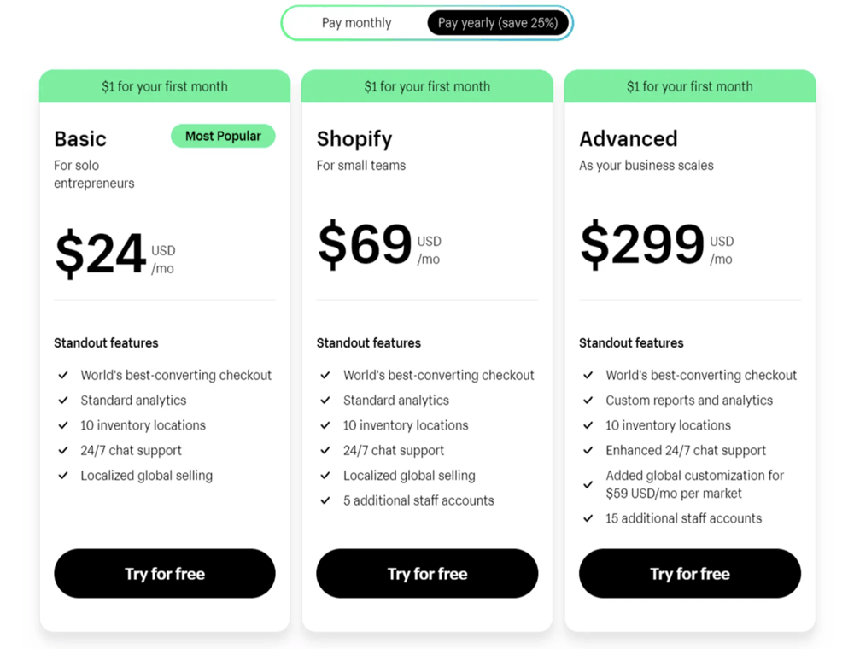Click the checkmark next to Standard analytics in Basic
Image resolution: width=854 pixels, height=649 pixels.
(x=63, y=400)
